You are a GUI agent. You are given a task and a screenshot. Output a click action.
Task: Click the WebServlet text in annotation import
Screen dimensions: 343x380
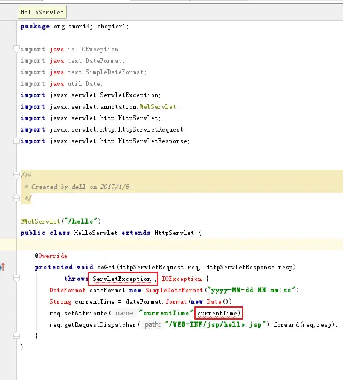(158, 107)
